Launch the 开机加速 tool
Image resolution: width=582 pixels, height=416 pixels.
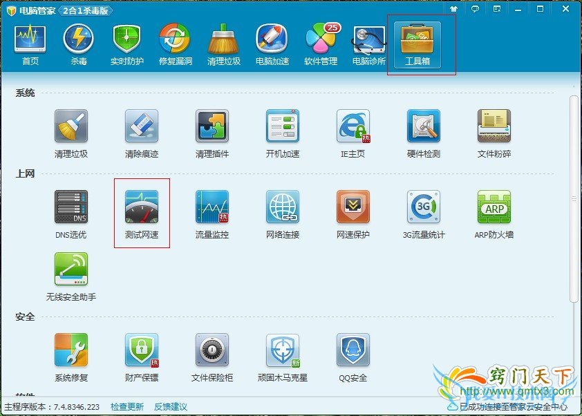[283, 134]
